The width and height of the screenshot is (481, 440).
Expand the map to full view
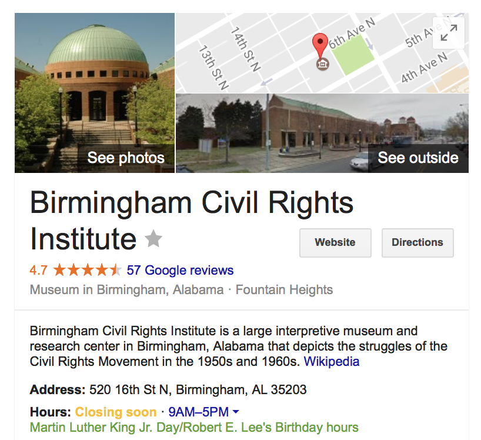click(x=449, y=33)
